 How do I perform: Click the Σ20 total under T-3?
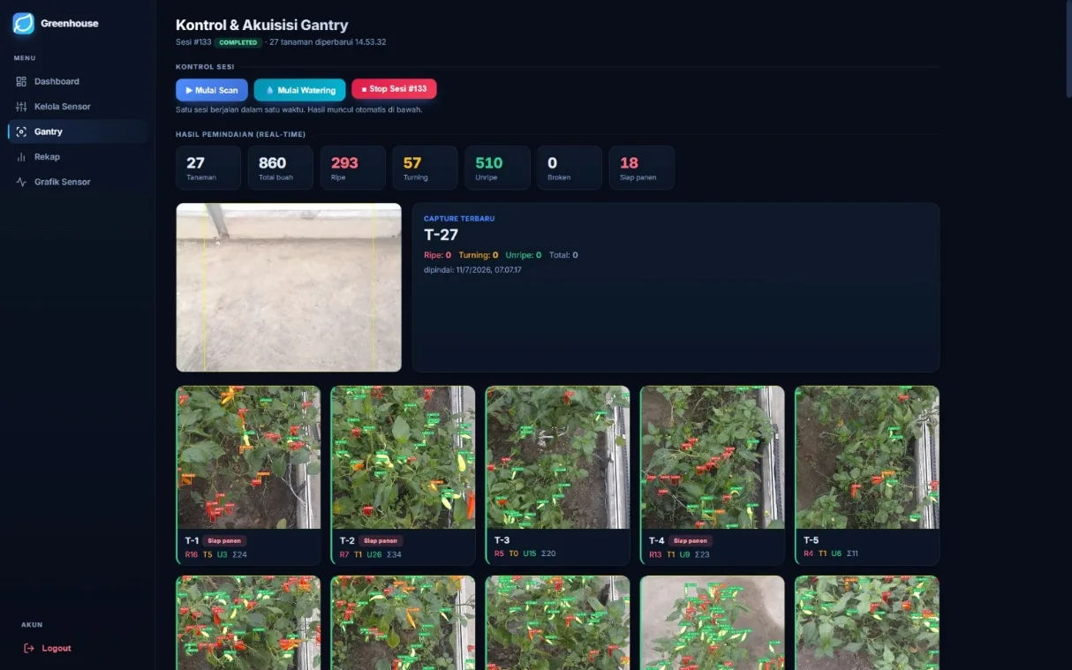click(x=548, y=553)
